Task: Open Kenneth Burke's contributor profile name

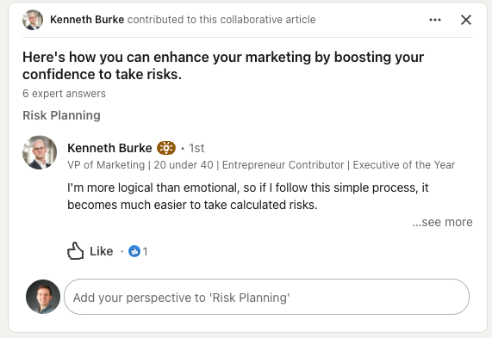Action: (x=109, y=148)
